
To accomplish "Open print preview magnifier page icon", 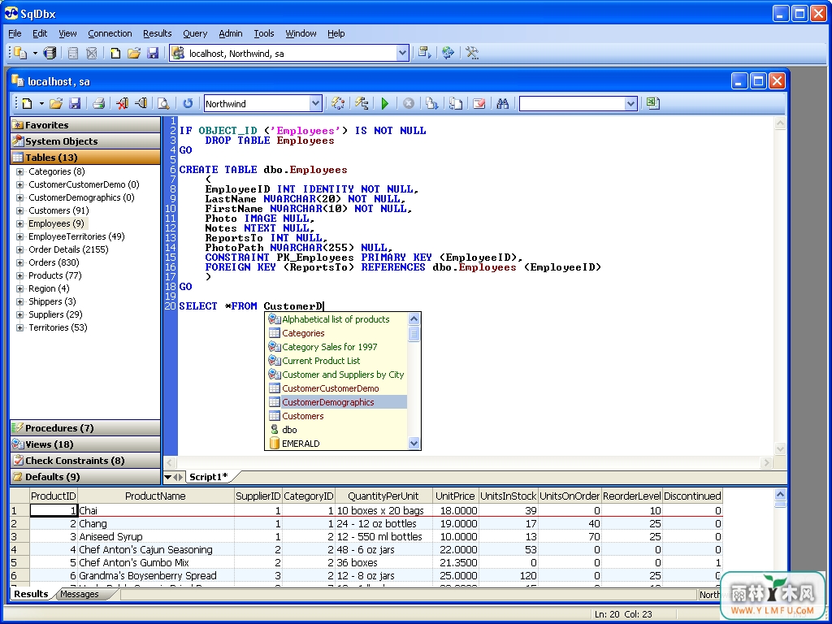I will [164, 103].
